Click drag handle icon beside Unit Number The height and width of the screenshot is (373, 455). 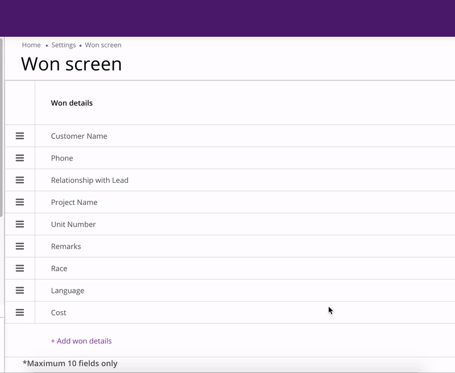click(20, 224)
